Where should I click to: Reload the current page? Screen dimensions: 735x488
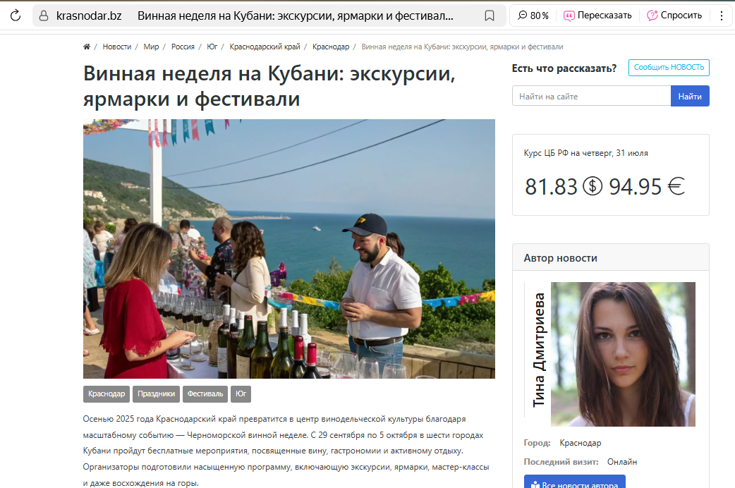(x=14, y=14)
